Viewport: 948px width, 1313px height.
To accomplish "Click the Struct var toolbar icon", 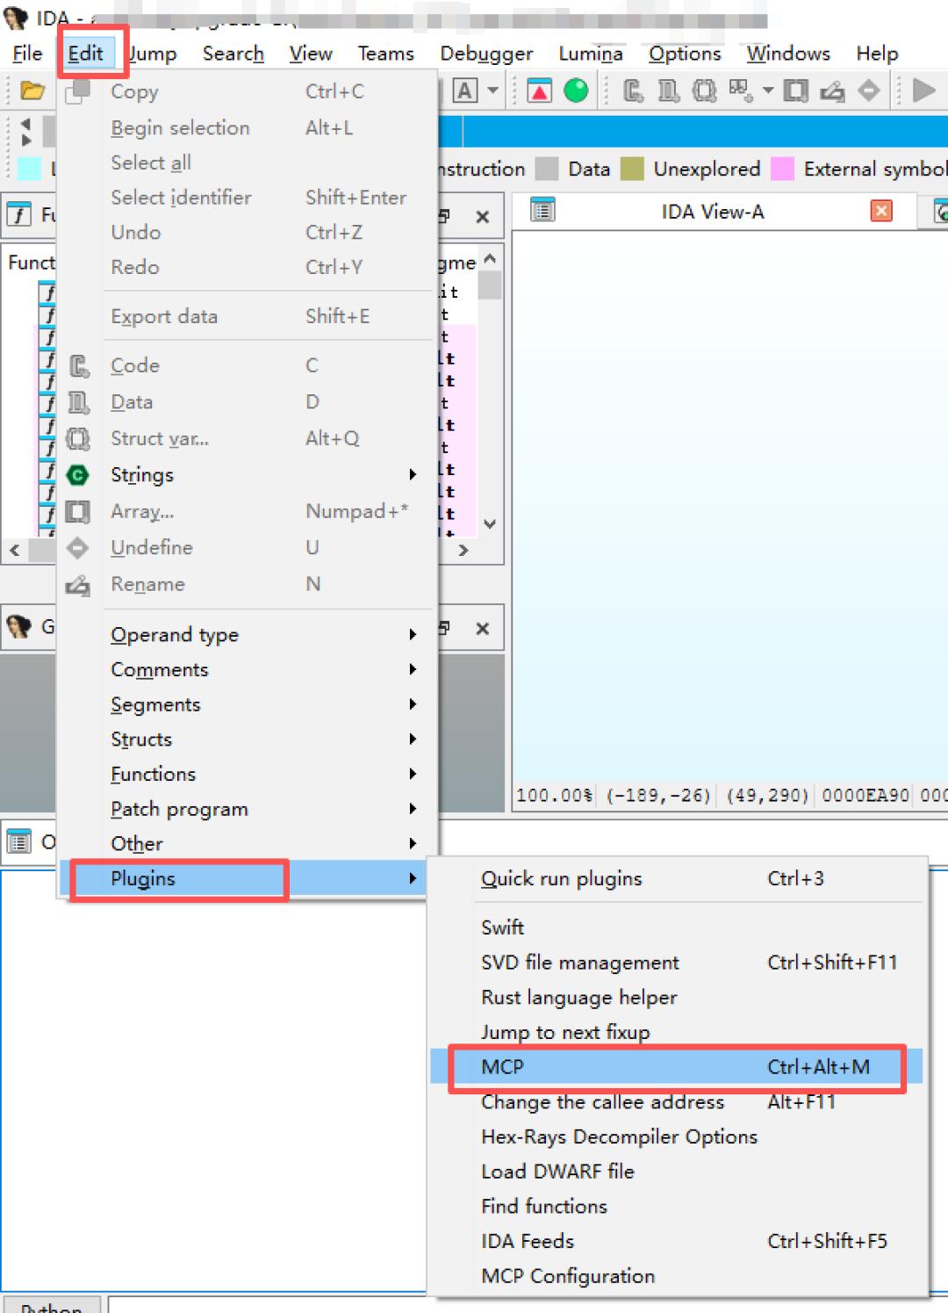I will [705, 90].
